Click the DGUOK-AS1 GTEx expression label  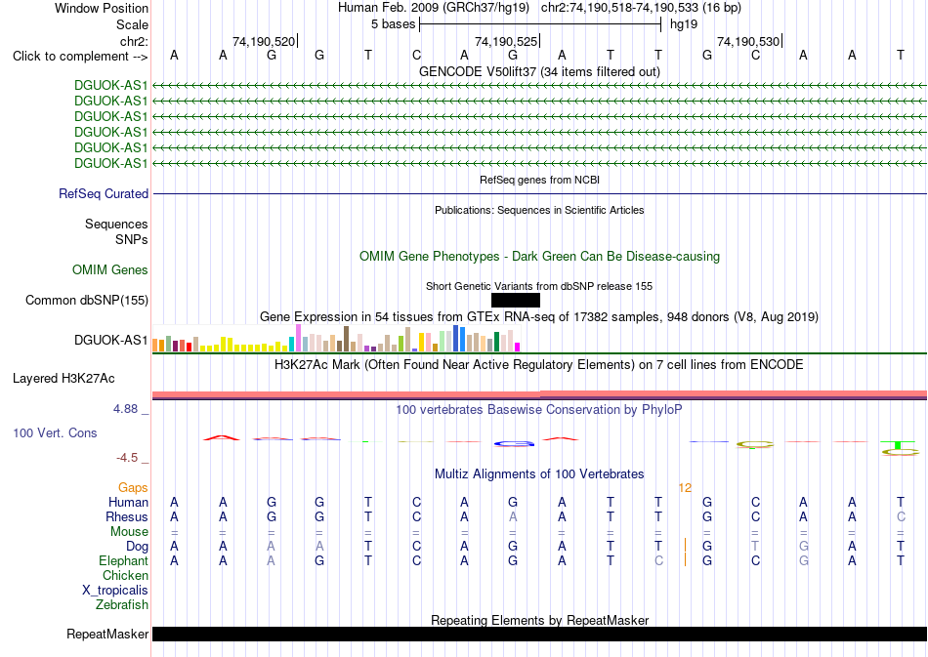[110, 340]
